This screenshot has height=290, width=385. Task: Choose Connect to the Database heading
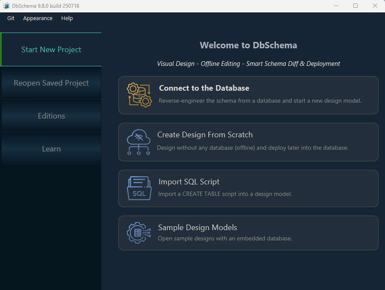click(x=204, y=88)
